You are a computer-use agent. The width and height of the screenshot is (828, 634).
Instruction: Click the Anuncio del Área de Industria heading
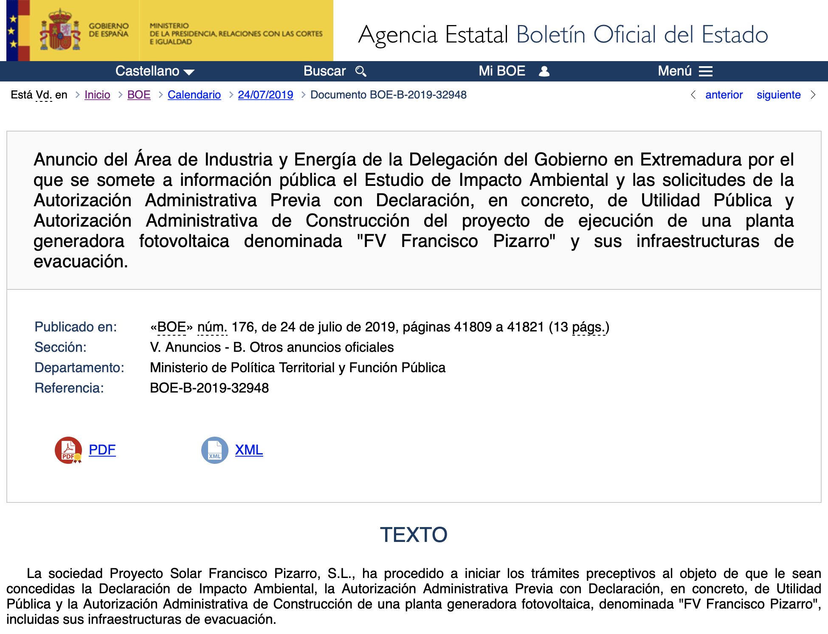[x=414, y=210]
